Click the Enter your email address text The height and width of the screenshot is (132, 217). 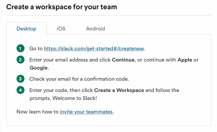(58, 60)
